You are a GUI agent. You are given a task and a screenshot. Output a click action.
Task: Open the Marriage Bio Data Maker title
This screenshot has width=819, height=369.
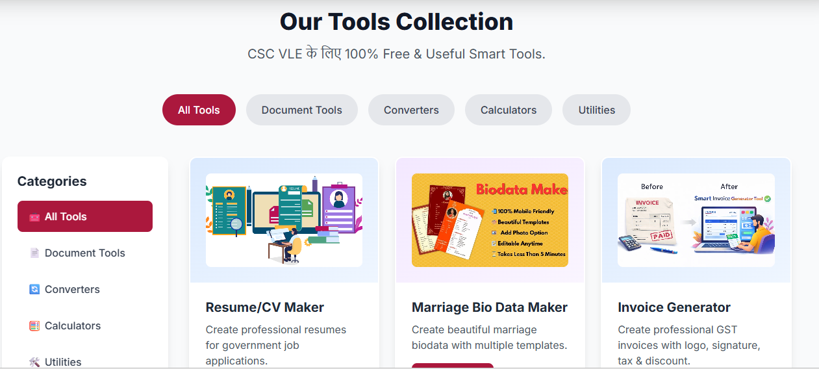tap(490, 307)
